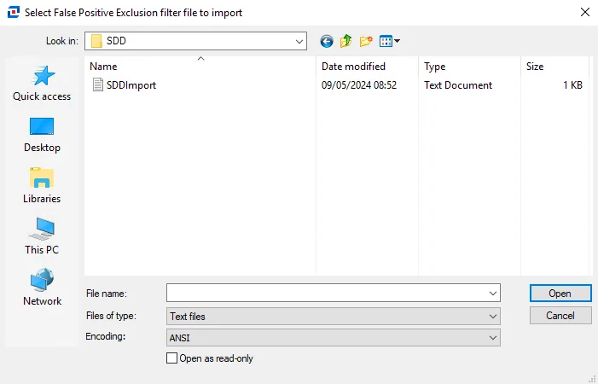Open Network location
598x384 pixels.
(42, 288)
